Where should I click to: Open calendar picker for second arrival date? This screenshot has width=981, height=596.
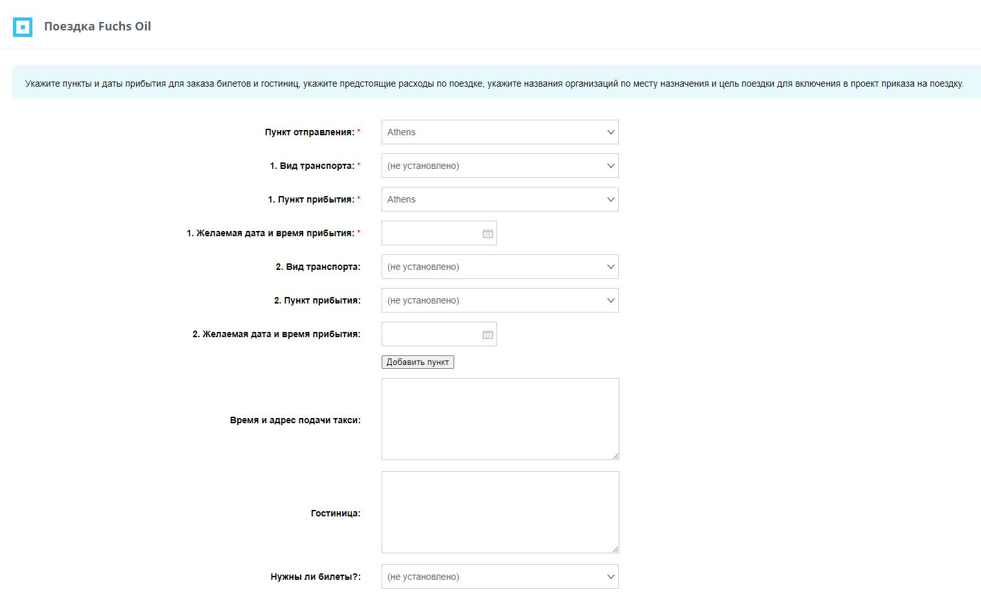coord(488,335)
